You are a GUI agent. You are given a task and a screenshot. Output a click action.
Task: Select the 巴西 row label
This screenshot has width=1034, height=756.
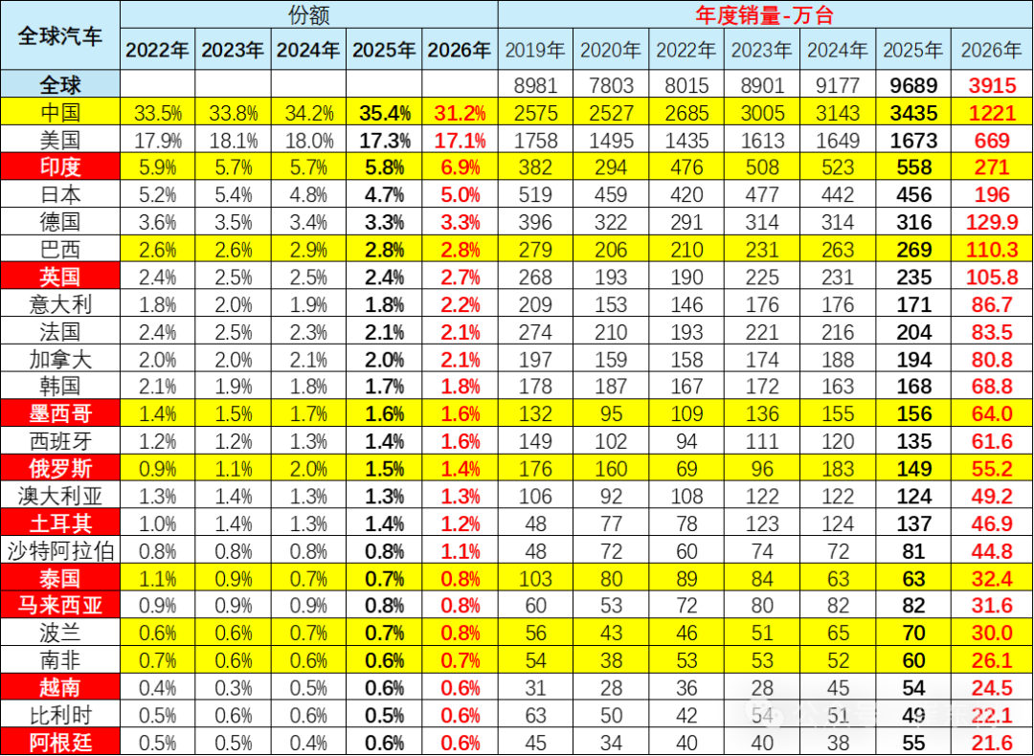point(60,249)
